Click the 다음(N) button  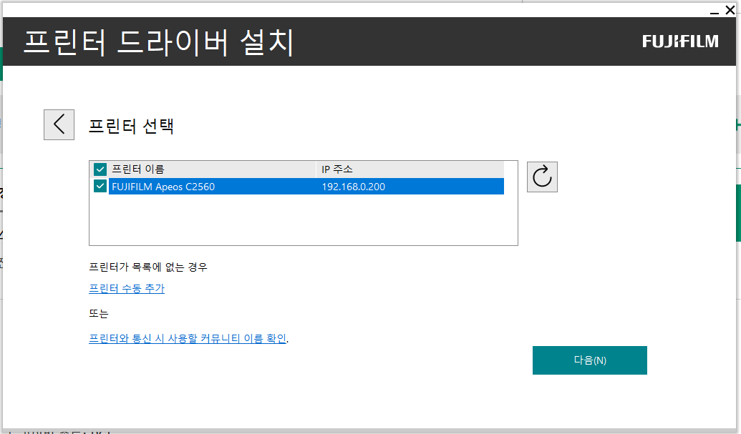coord(590,360)
